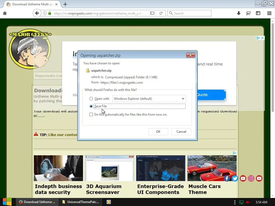275x206 pixels.
Task: Click the page vertical scrollbar
Action: click(x=273, y=67)
